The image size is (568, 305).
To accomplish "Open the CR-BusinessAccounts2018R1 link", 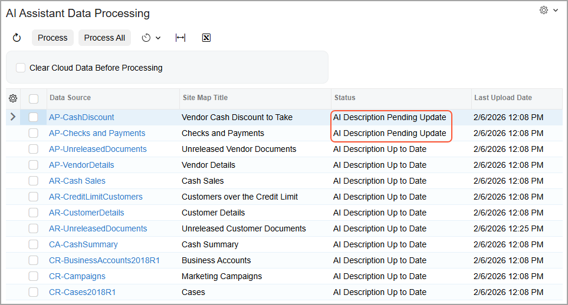I will pos(104,260).
